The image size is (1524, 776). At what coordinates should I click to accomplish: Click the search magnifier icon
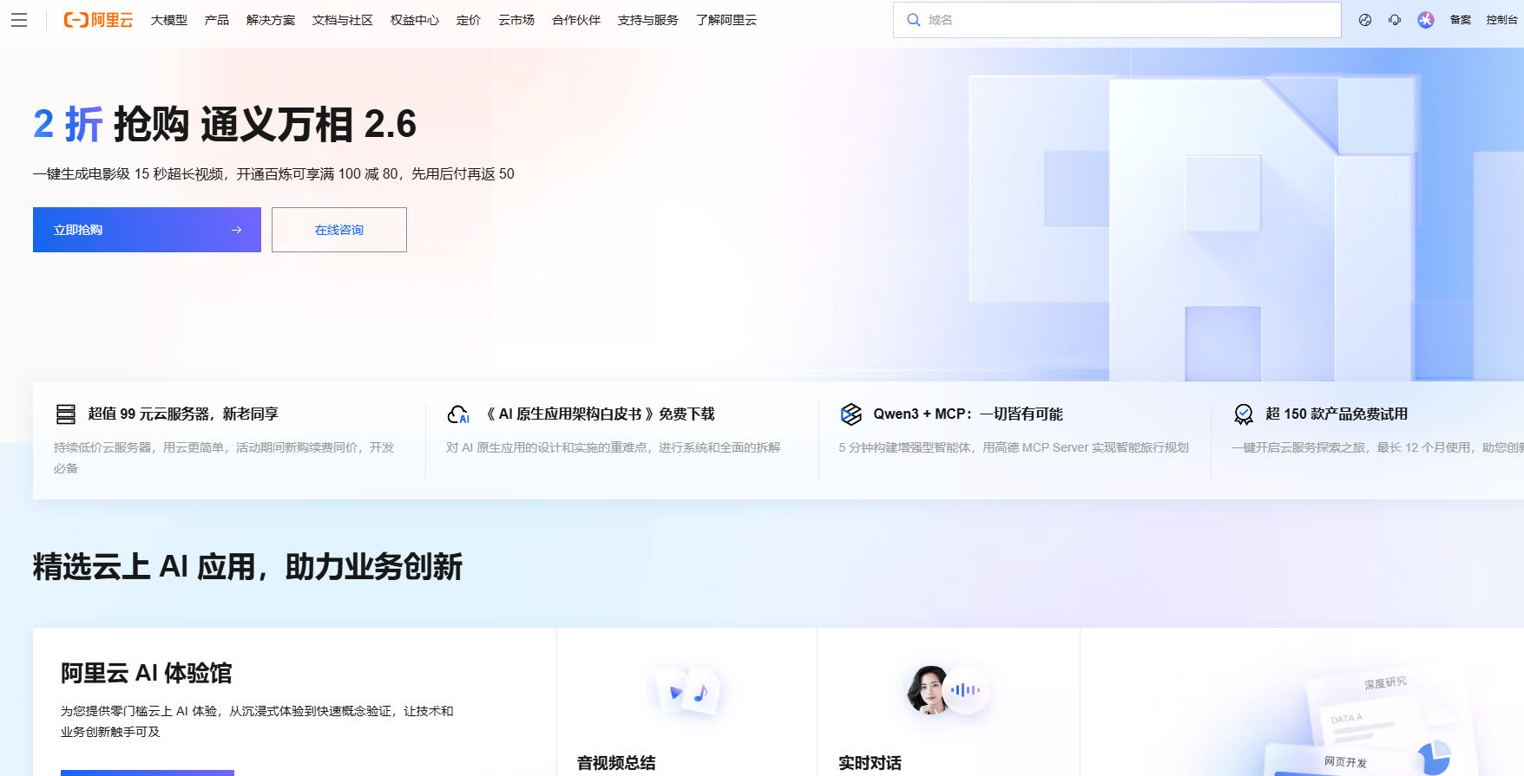(913, 20)
